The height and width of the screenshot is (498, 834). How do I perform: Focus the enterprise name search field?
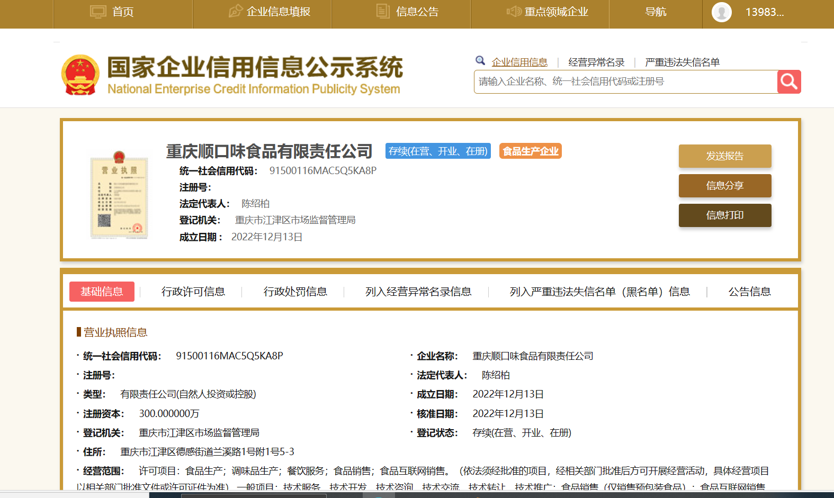(625, 82)
